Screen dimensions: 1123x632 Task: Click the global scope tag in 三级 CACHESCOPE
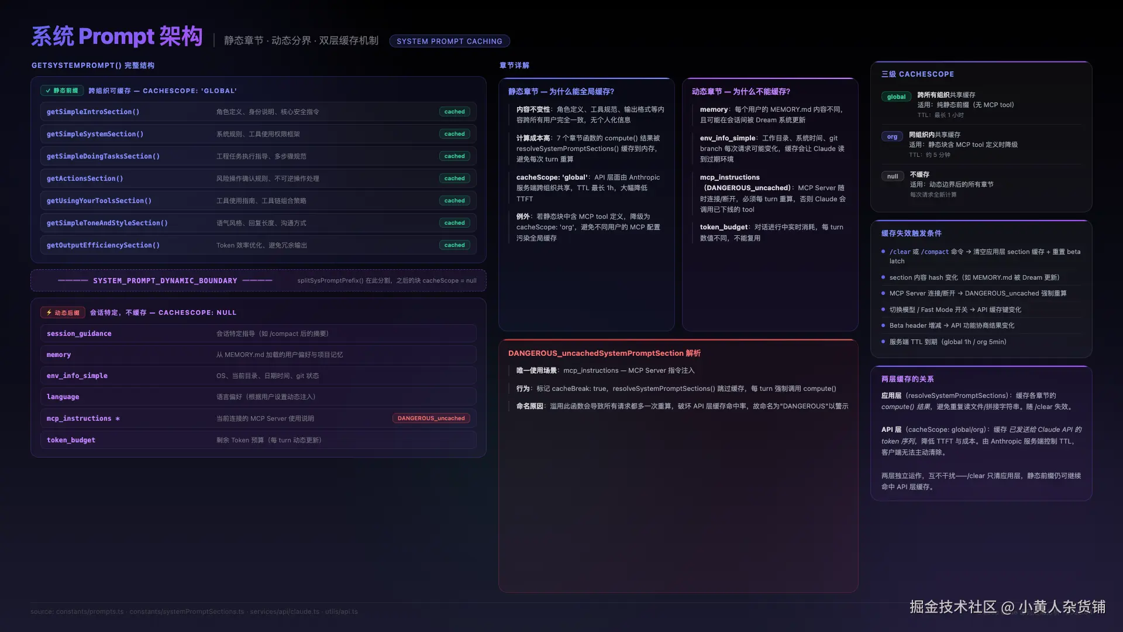coord(896,97)
